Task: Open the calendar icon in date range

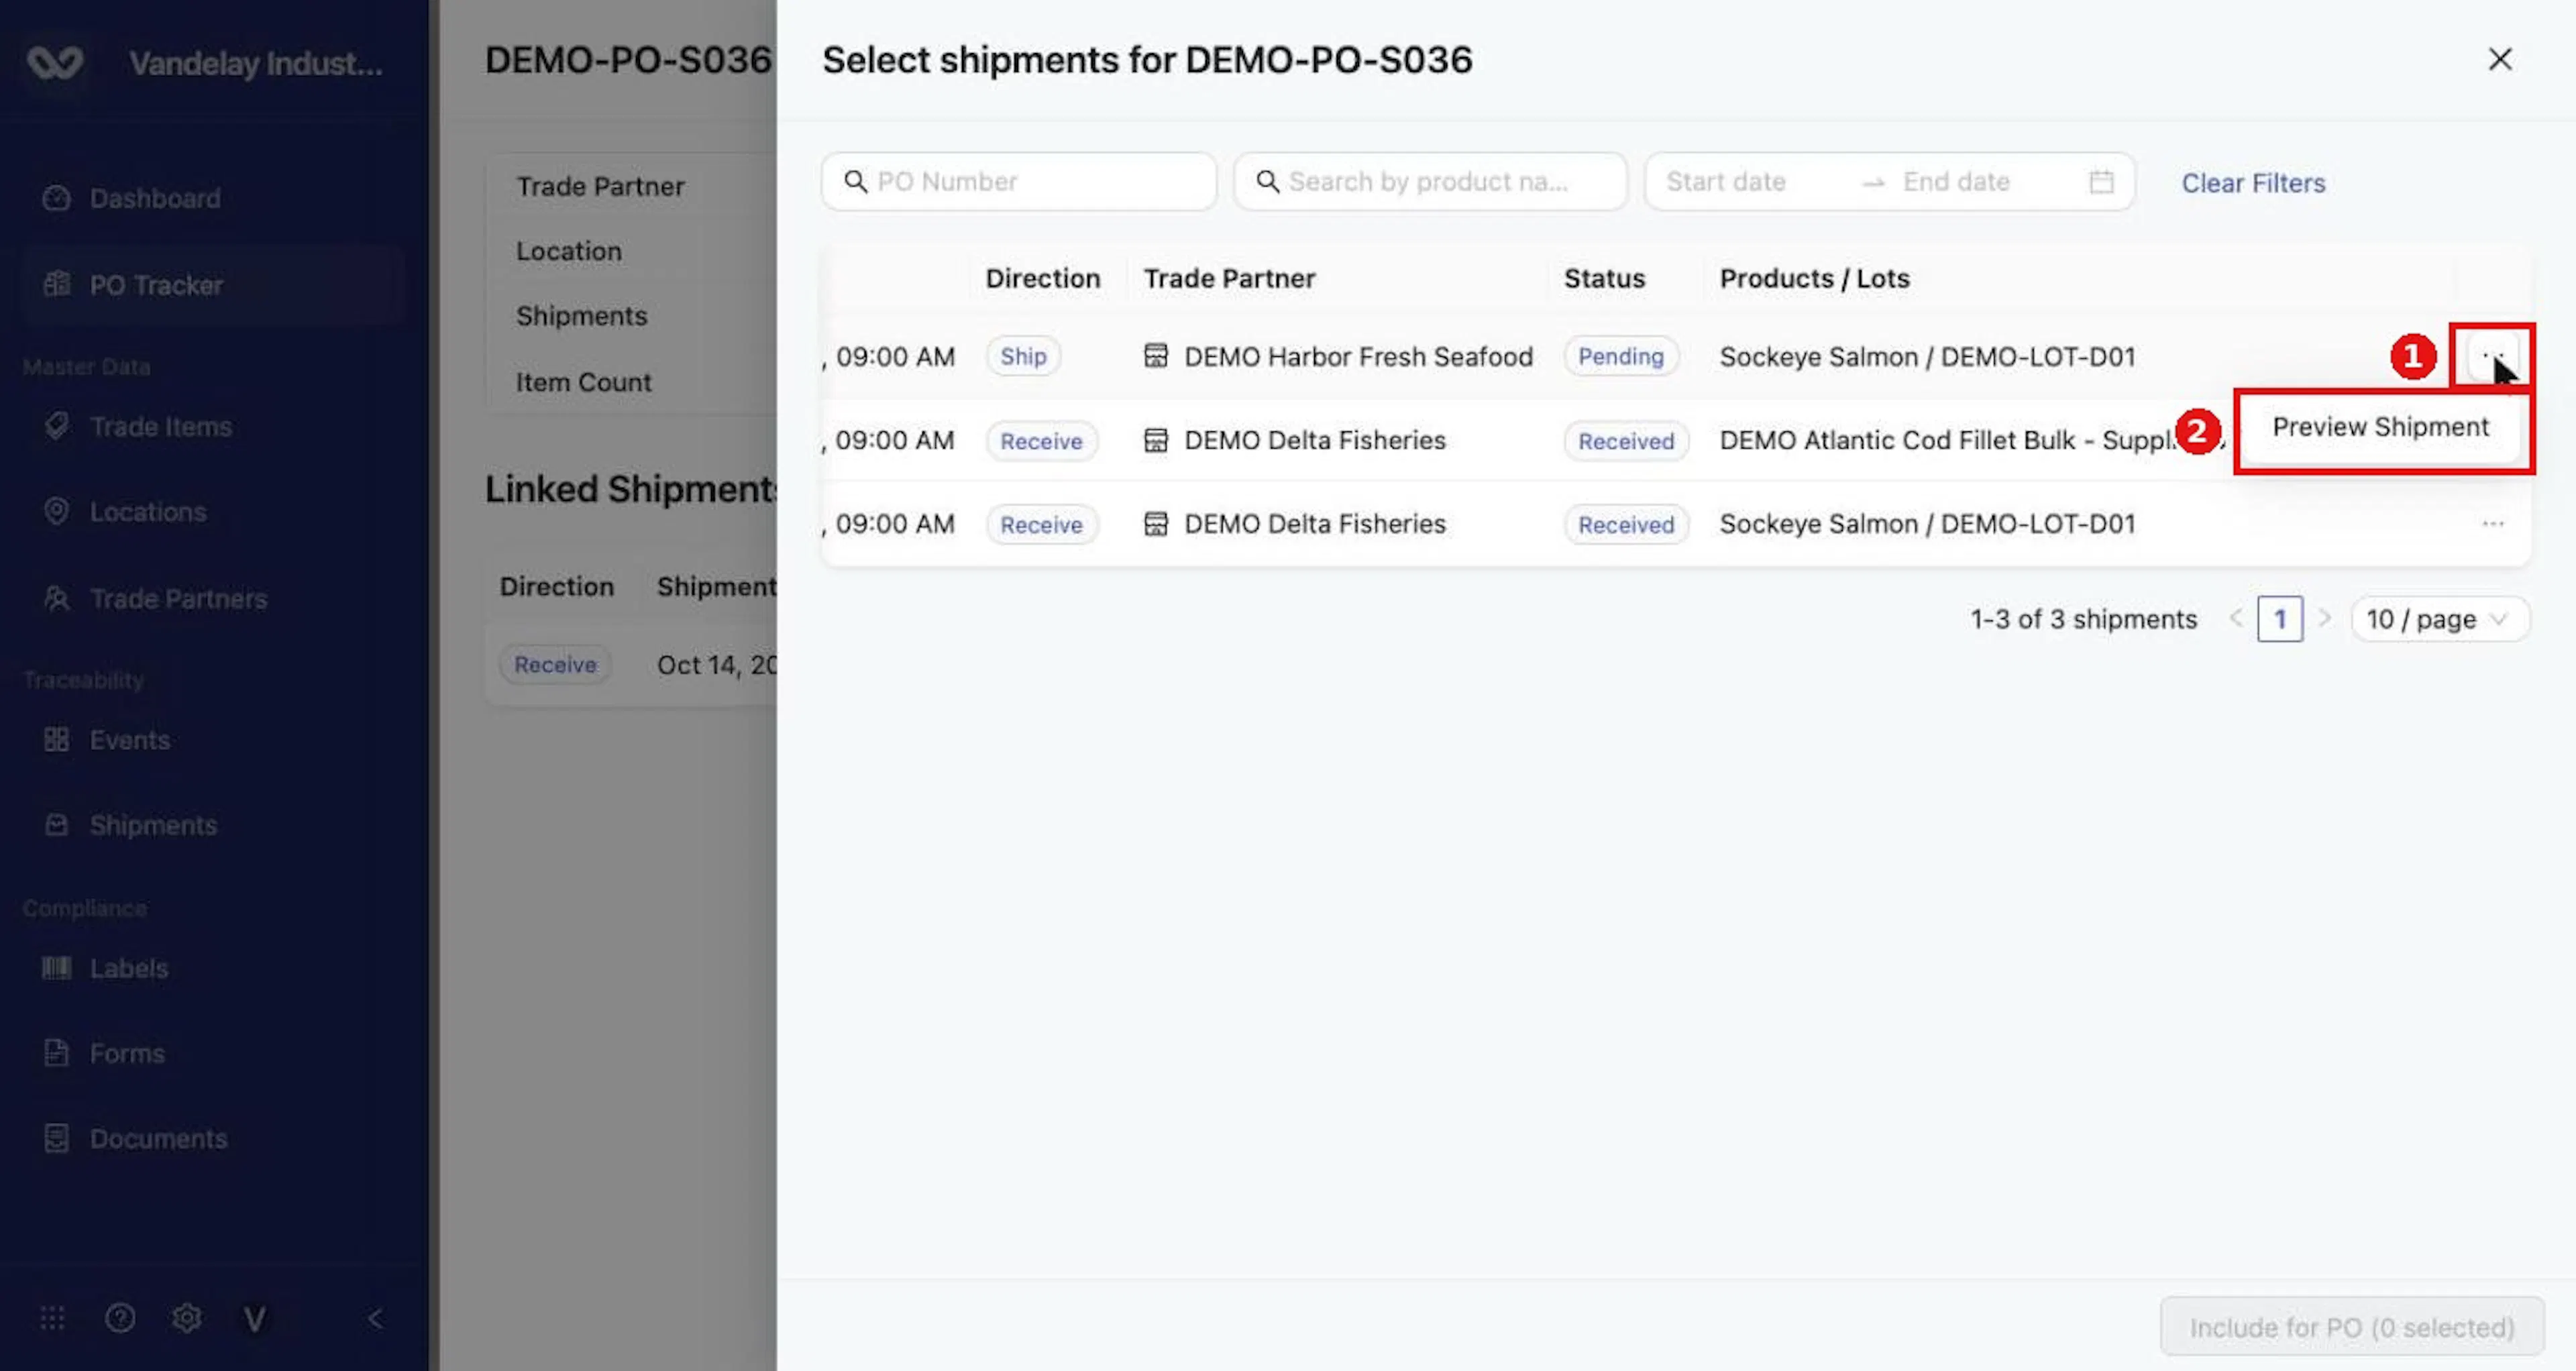Action: point(2101,182)
